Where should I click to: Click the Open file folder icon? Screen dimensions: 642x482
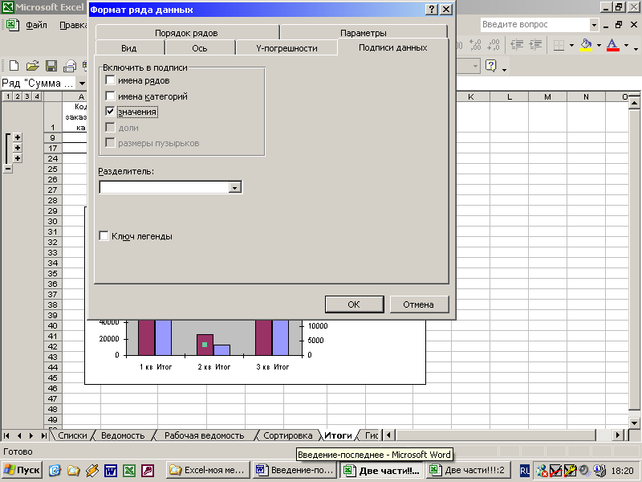pos(32,66)
